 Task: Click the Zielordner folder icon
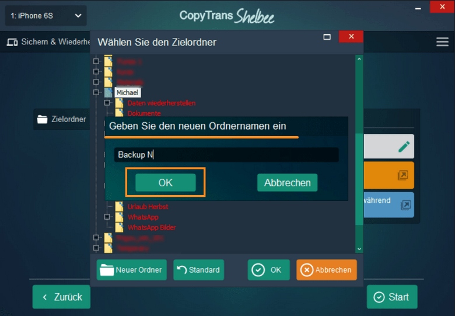click(x=43, y=119)
